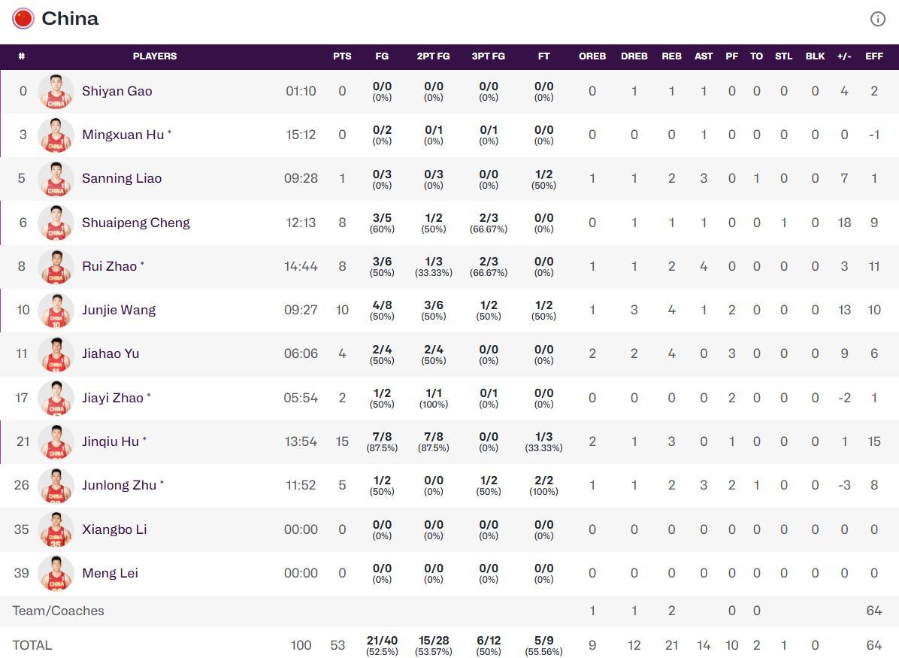Open Rui Zhao's player photo
899x658 pixels.
[56, 266]
